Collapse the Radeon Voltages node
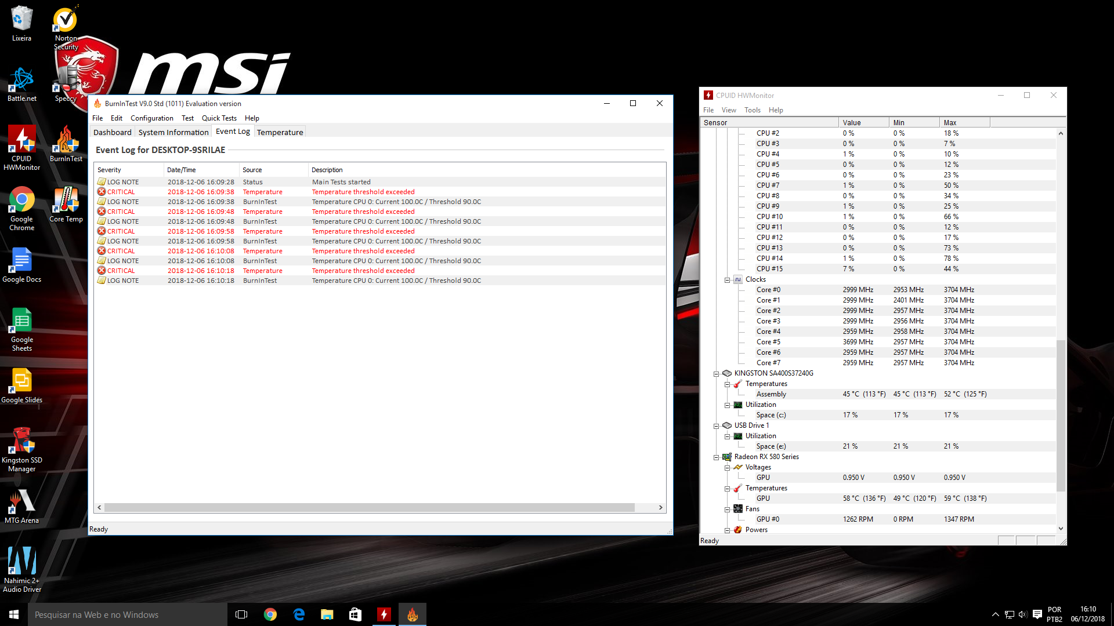Image resolution: width=1114 pixels, height=626 pixels. coord(727,468)
